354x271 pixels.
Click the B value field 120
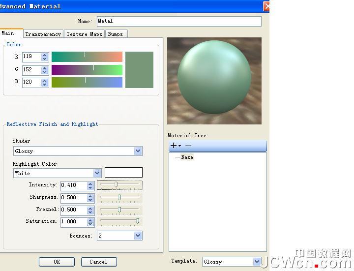click(32, 83)
